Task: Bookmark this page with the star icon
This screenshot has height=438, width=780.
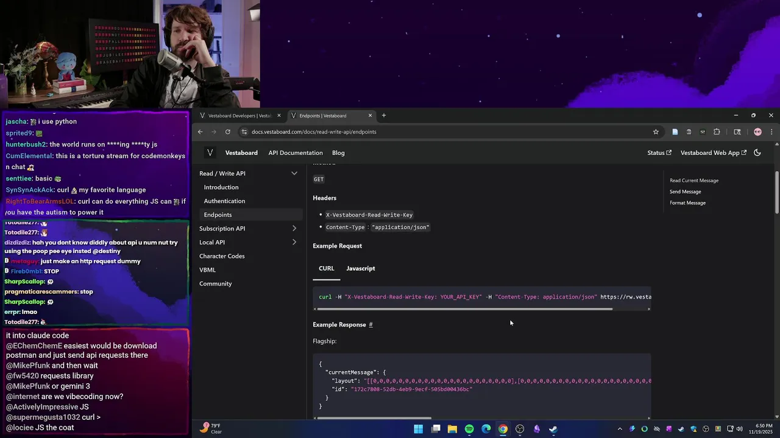Action: pos(656,132)
